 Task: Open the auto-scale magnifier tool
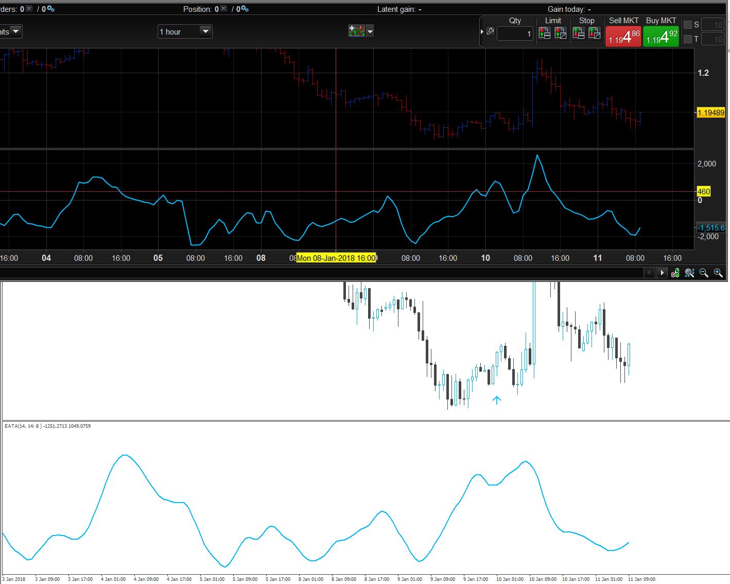coord(689,273)
